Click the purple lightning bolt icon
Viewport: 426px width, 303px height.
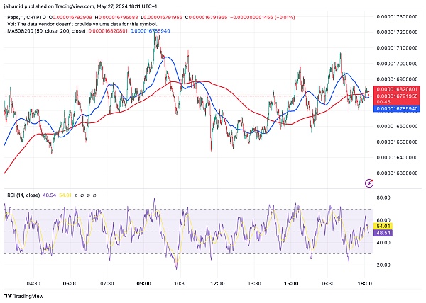tap(369, 183)
